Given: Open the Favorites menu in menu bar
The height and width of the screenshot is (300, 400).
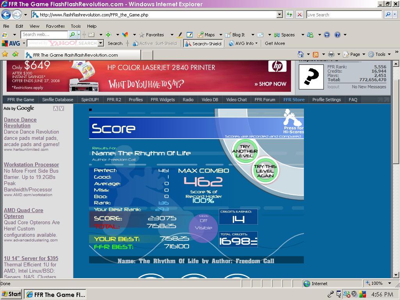Looking at the screenshot, I should (x=55, y=26).
